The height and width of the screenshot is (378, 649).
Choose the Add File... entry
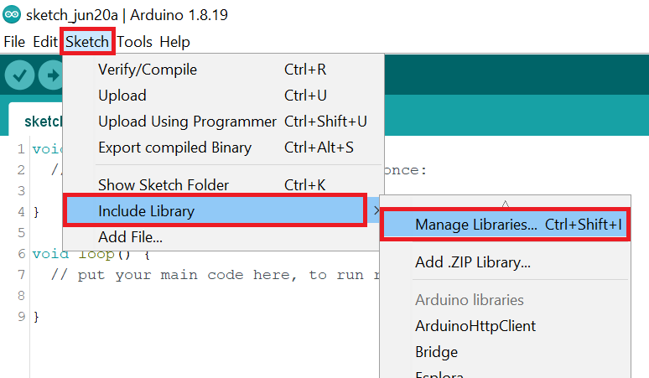point(130,236)
